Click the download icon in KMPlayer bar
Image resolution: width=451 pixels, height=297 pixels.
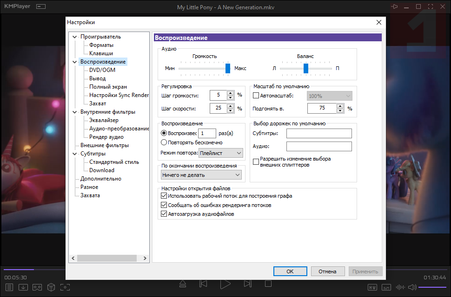23,287
